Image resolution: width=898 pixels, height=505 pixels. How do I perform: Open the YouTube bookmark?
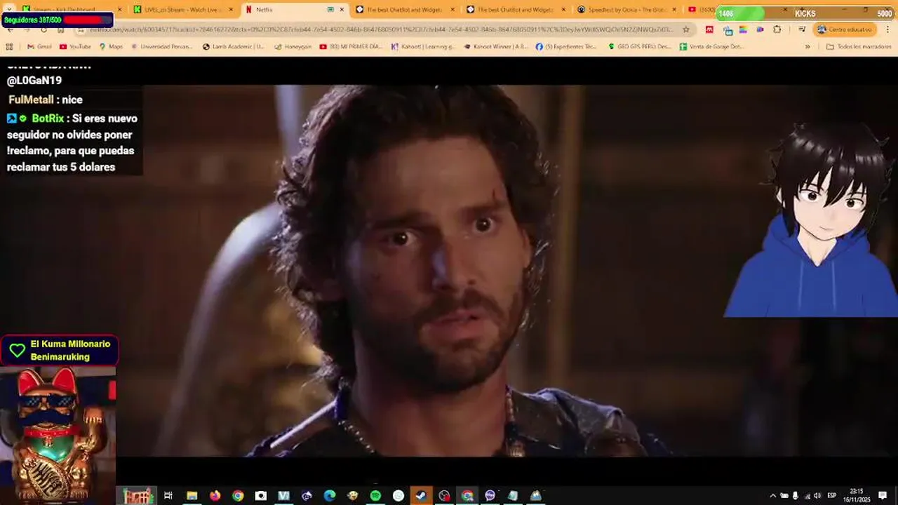coord(75,46)
